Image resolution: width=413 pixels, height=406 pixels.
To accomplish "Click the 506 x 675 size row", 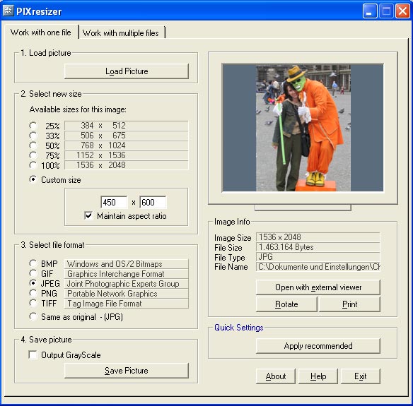I will pos(127,136).
